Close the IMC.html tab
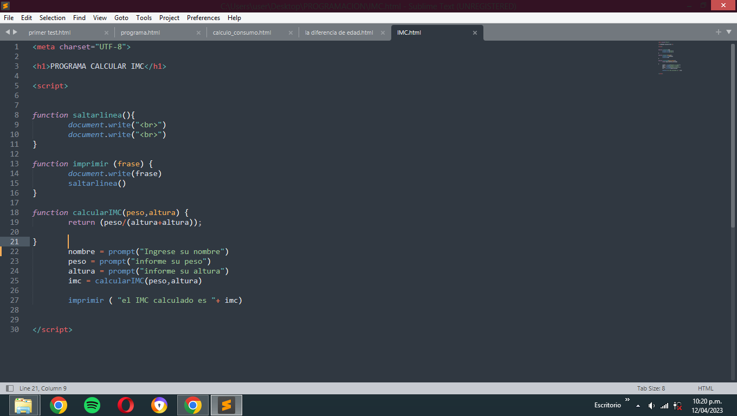The image size is (737, 416). [475, 32]
